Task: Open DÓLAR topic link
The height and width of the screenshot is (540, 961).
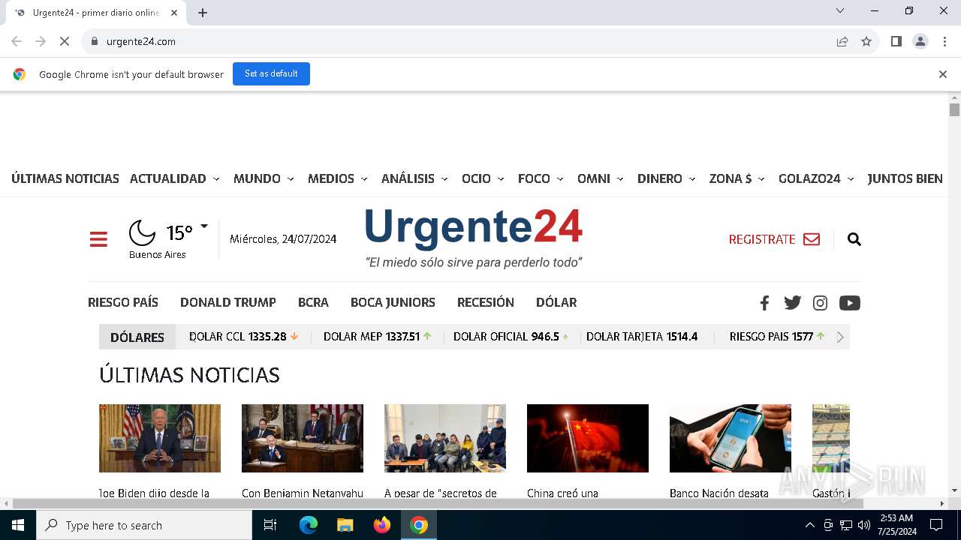Action: click(556, 302)
